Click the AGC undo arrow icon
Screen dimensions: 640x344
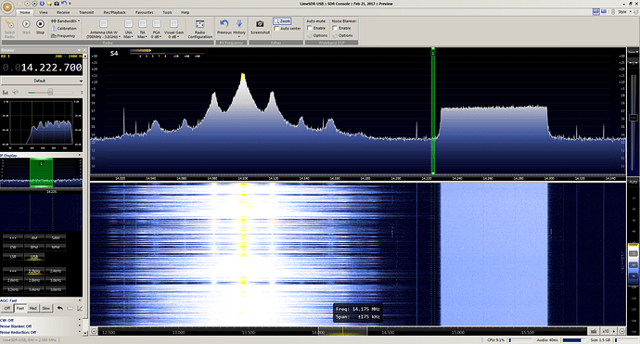[x=60, y=308]
